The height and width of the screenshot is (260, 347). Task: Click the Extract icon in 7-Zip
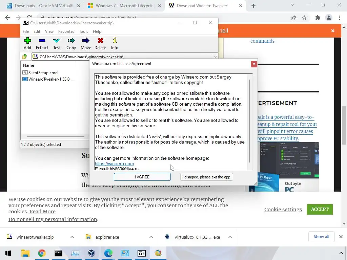[42, 43]
